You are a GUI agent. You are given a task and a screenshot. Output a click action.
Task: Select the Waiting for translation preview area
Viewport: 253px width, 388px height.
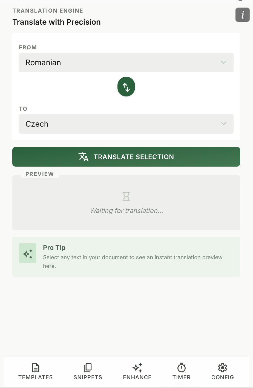click(x=126, y=203)
